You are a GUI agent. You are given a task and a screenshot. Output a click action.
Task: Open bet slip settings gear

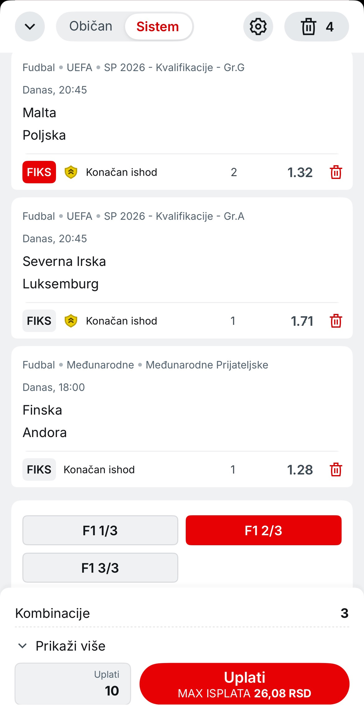[258, 26]
